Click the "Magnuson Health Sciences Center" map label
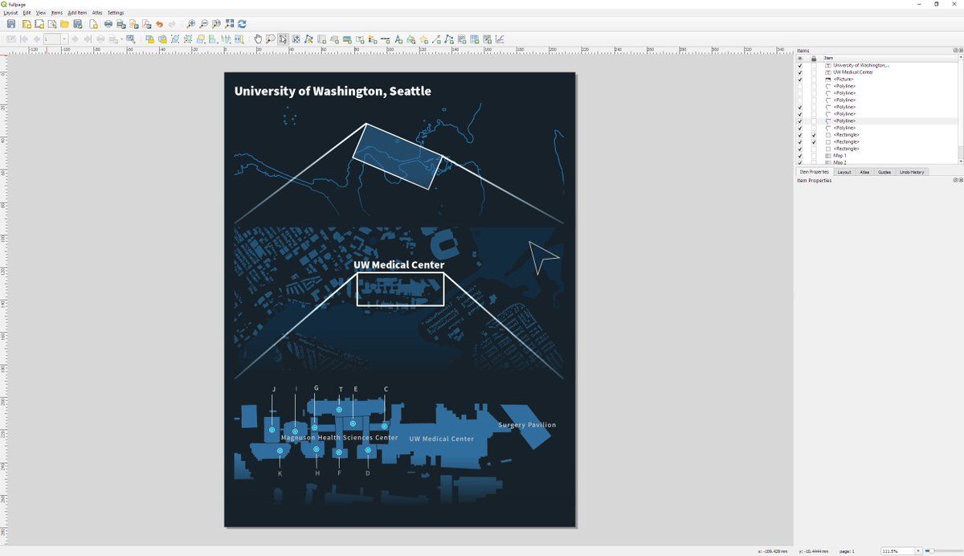The width and height of the screenshot is (964, 556). (x=340, y=438)
